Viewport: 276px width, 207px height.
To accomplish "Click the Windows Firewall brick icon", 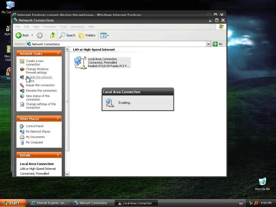I will point(22,69).
